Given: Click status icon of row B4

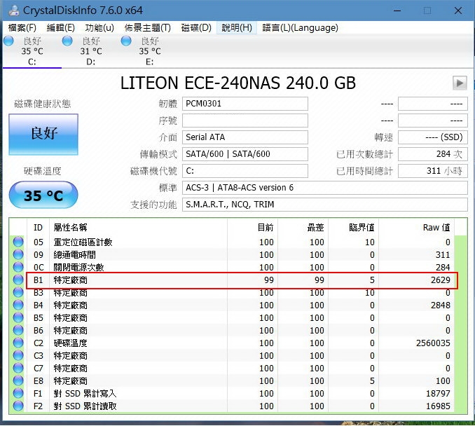Looking at the screenshot, I should (18, 305).
